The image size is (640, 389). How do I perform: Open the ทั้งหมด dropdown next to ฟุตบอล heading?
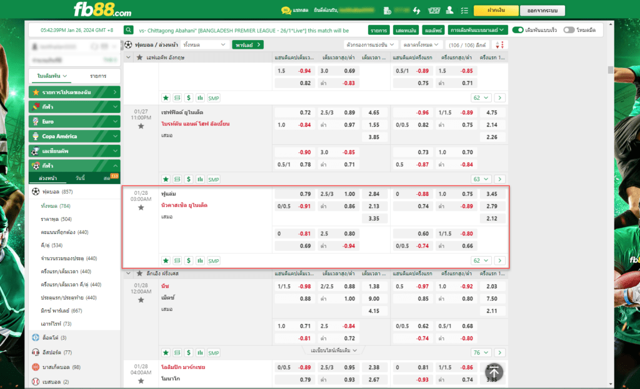click(x=206, y=45)
